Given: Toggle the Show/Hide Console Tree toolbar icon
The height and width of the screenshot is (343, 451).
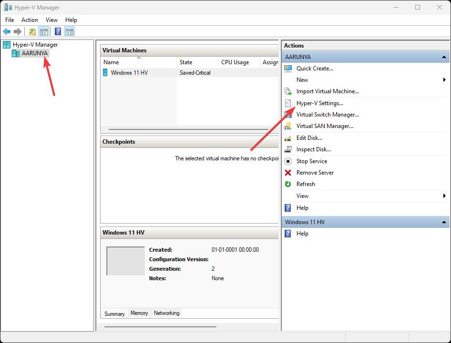Looking at the screenshot, I should click(x=44, y=31).
